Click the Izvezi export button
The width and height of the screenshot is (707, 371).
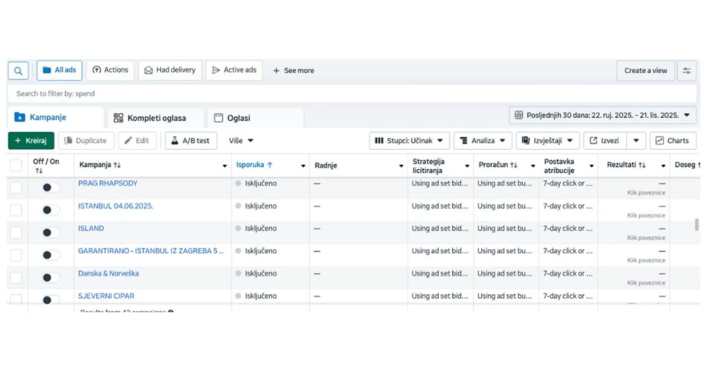tap(603, 141)
